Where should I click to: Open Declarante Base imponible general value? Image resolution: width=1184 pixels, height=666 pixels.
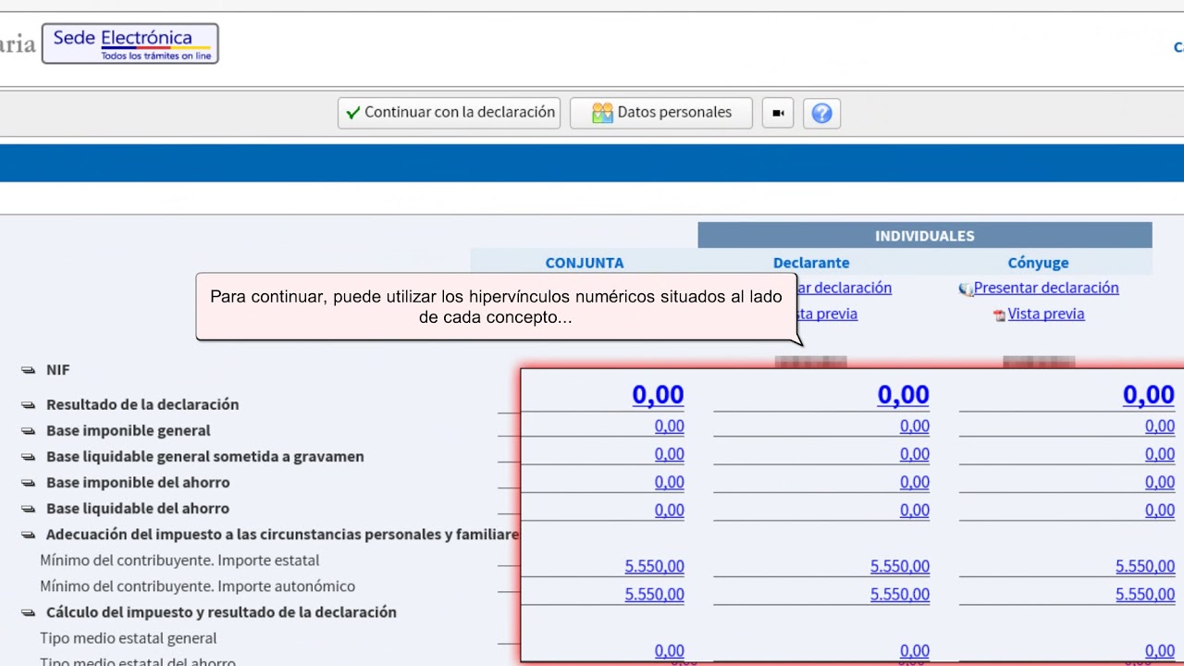click(x=915, y=426)
